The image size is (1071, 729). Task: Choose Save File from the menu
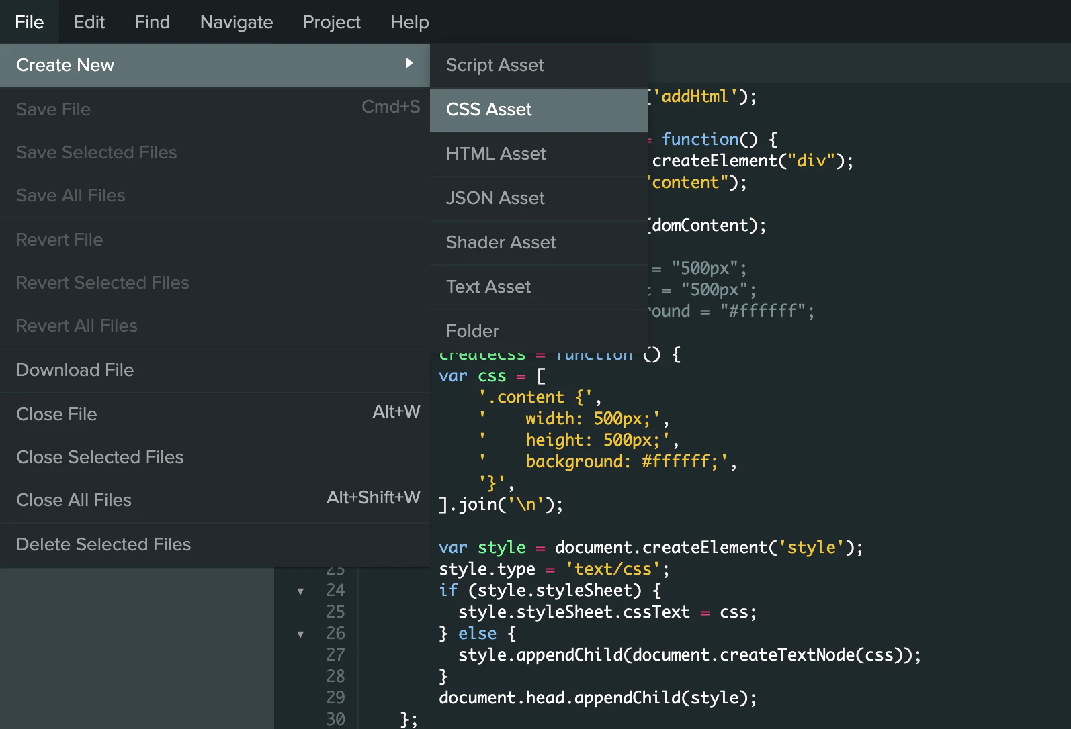point(215,109)
